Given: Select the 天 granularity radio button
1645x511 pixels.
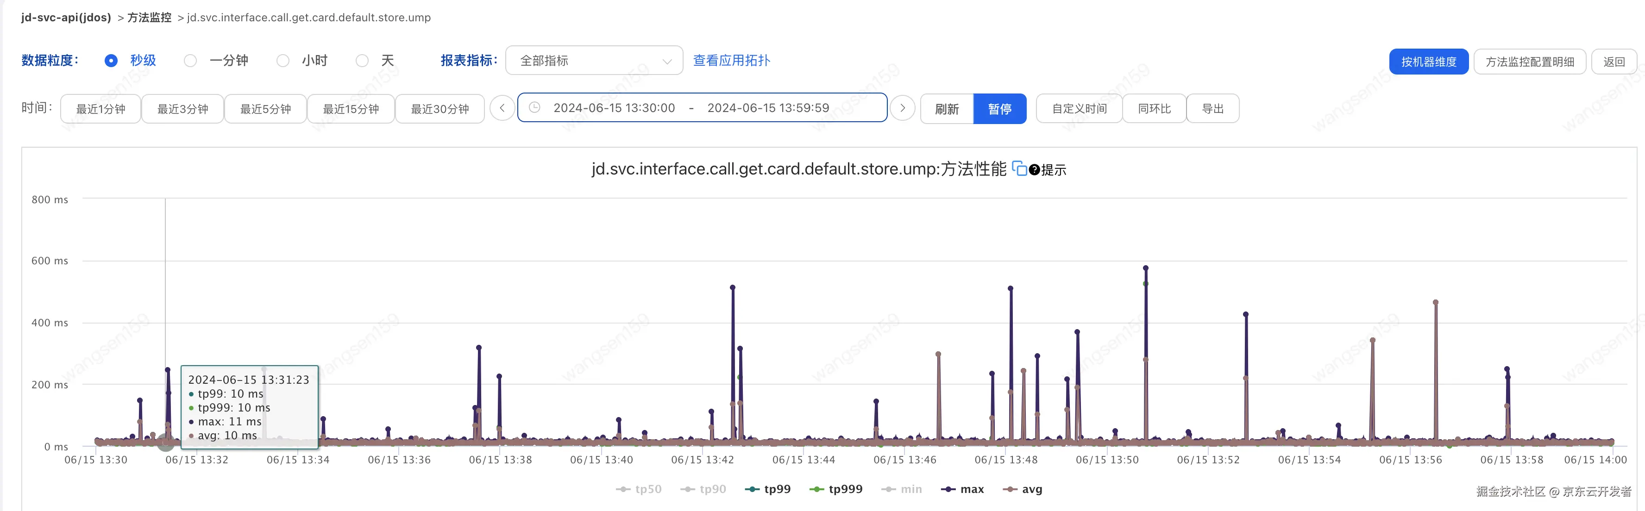Looking at the screenshot, I should [x=362, y=61].
